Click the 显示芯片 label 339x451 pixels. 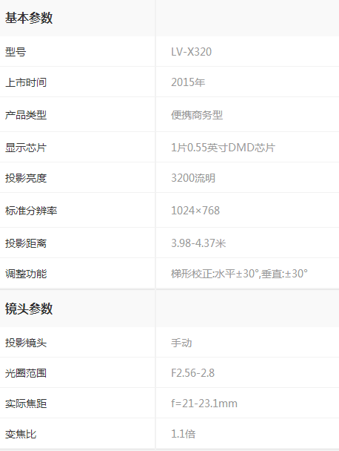(x=26, y=148)
